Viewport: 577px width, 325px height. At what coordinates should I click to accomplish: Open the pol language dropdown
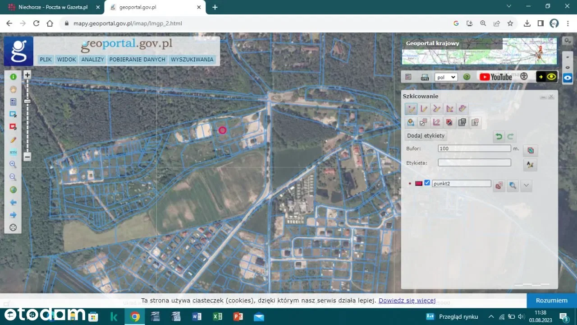pyautogui.click(x=446, y=77)
